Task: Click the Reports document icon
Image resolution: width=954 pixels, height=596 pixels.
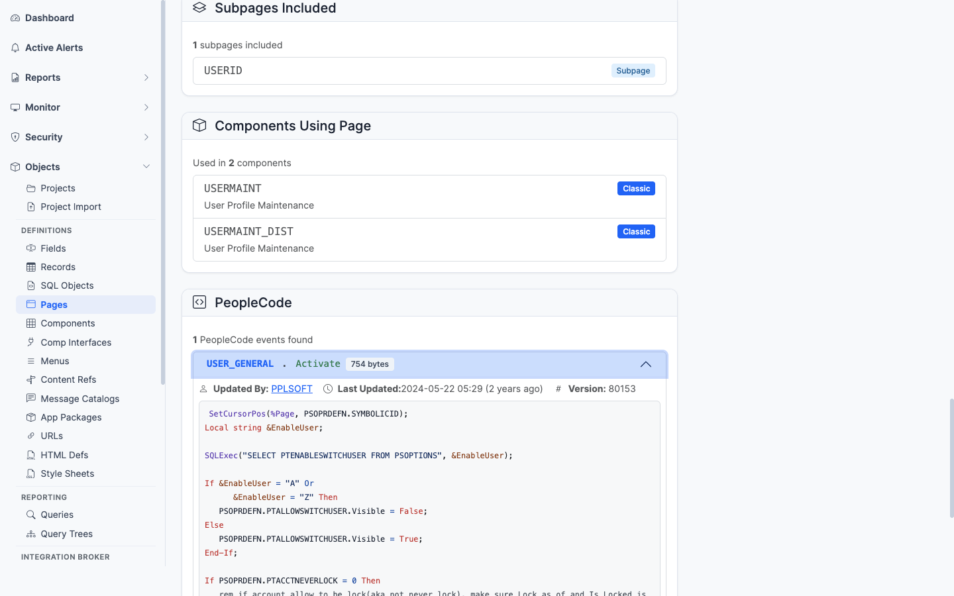Action: 15,77
